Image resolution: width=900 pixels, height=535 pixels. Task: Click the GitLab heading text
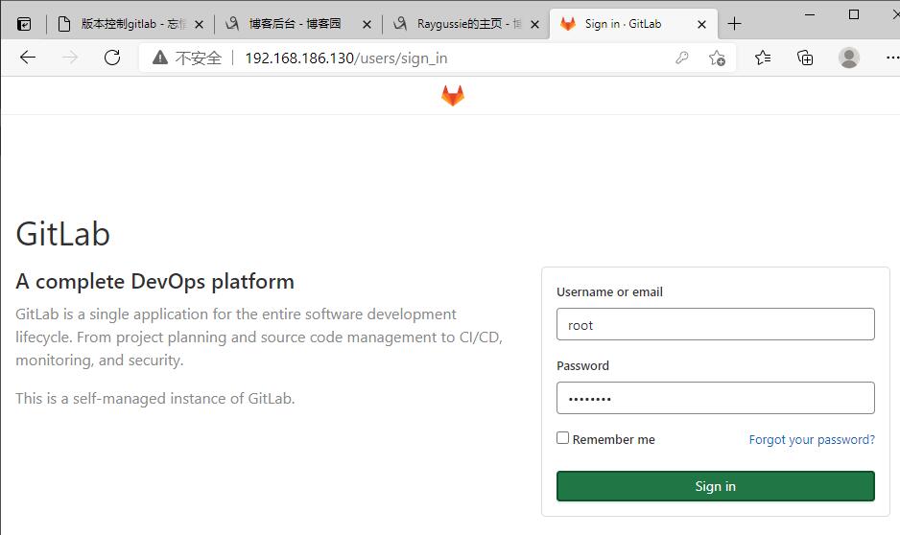coord(62,234)
